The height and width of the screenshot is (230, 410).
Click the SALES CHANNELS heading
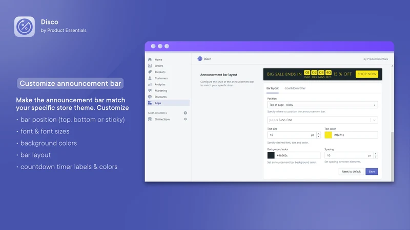pos(157,113)
